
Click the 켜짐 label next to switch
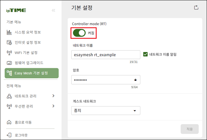(91, 33)
